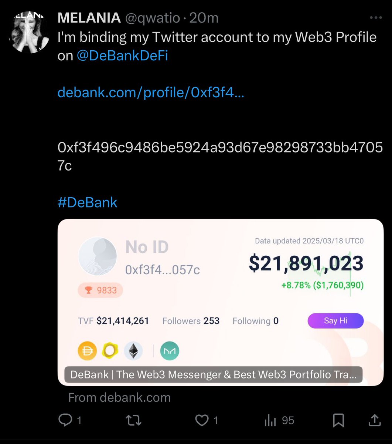Open the DeBank link preview title bar
The width and height of the screenshot is (392, 444).
coord(213,374)
